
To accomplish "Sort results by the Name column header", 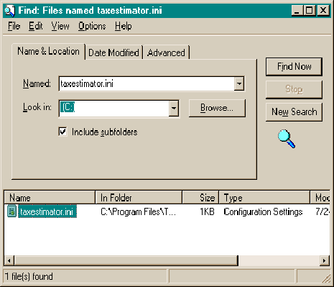I will (50, 198).
